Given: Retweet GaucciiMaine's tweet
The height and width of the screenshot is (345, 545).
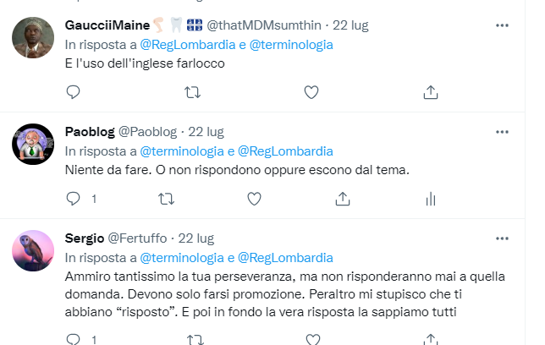Looking at the screenshot, I should coord(192,91).
